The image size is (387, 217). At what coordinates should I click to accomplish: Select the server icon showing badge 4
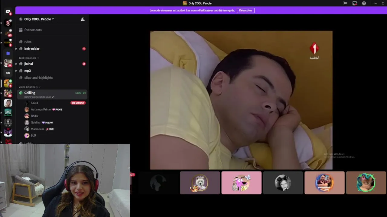(8, 83)
